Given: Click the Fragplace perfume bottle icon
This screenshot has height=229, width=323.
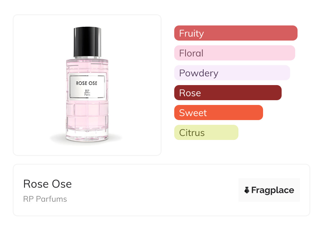Looking at the screenshot, I should point(247,190).
